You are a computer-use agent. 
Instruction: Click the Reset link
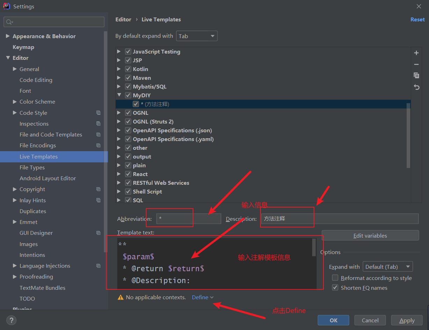(x=417, y=20)
